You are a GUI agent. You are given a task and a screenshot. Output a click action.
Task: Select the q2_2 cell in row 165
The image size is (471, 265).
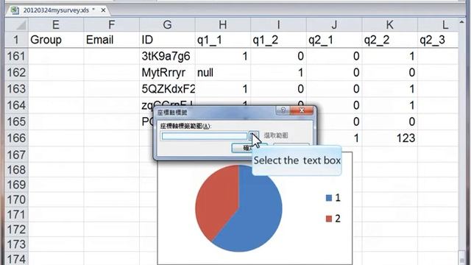pos(389,121)
